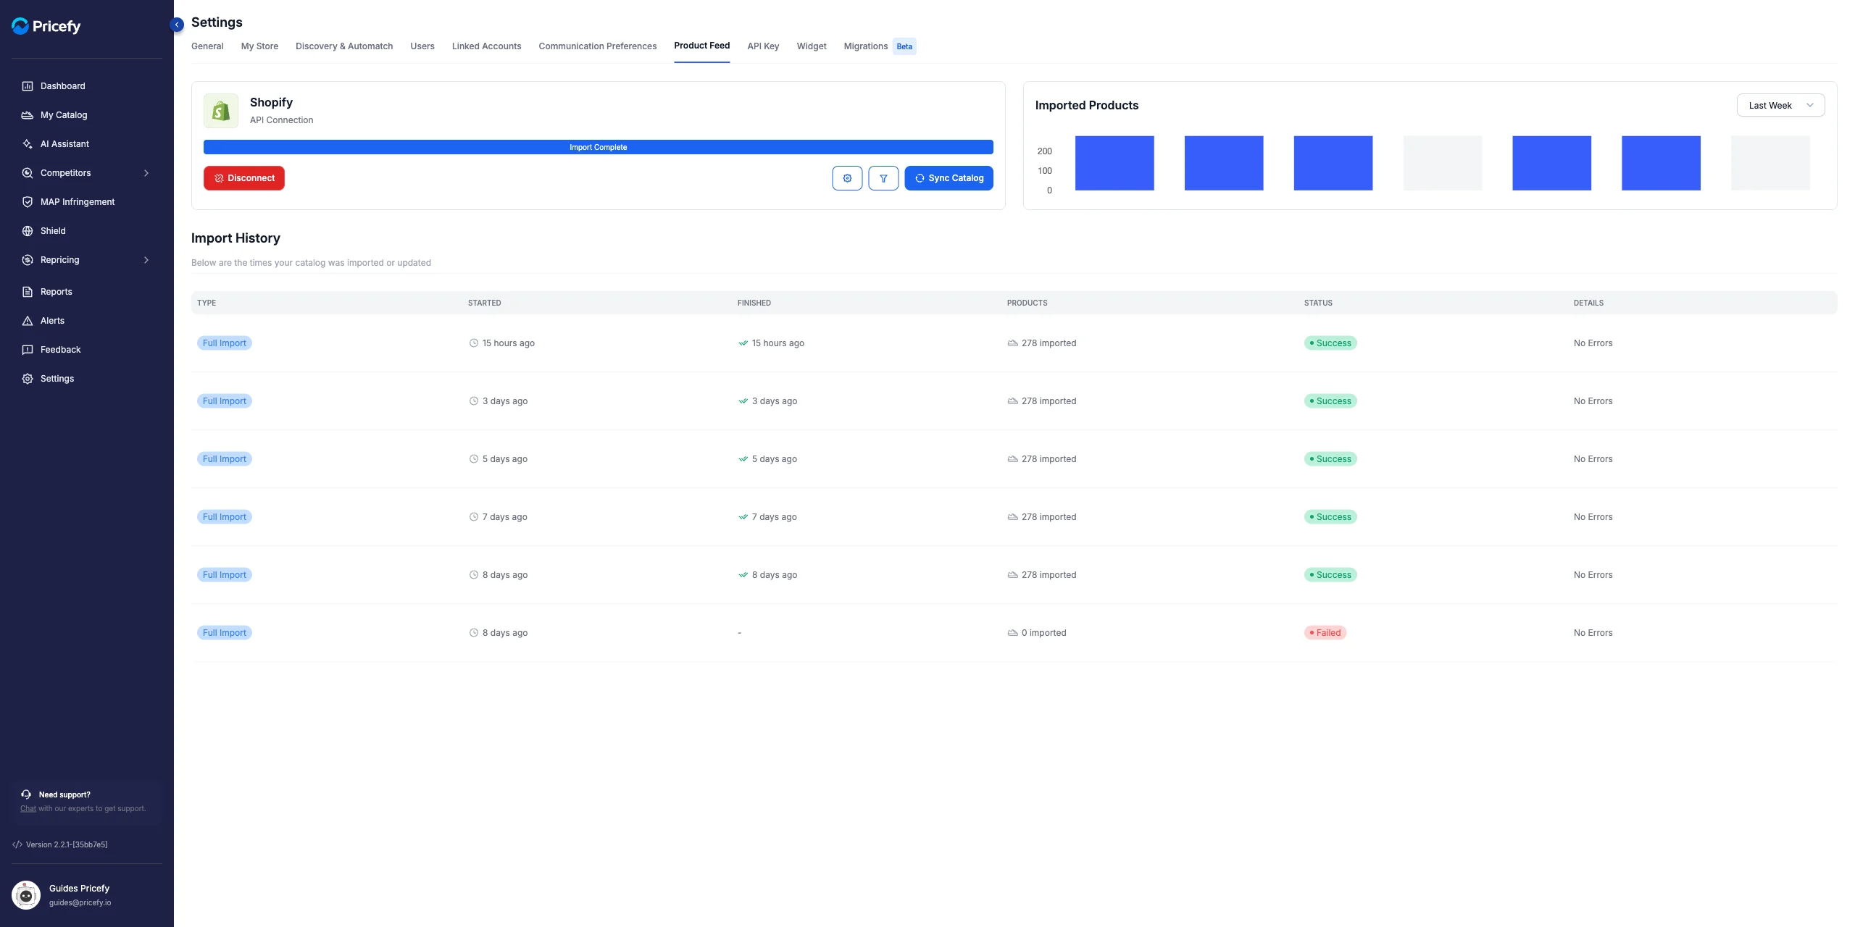Switch to the Widget tab
This screenshot has width=1855, height=927.
812,46
